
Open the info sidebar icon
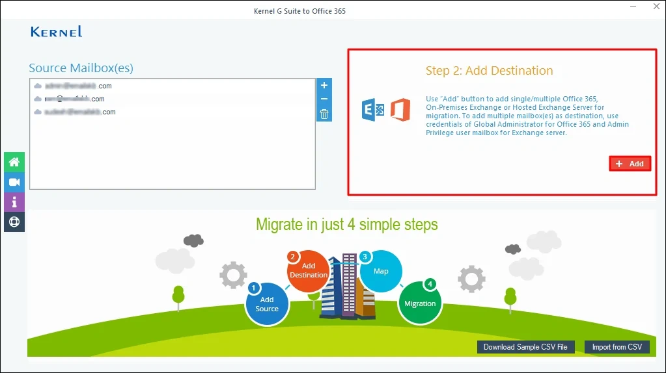(x=14, y=202)
